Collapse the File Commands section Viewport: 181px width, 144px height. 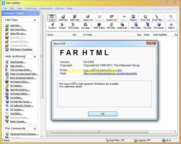[35, 128]
